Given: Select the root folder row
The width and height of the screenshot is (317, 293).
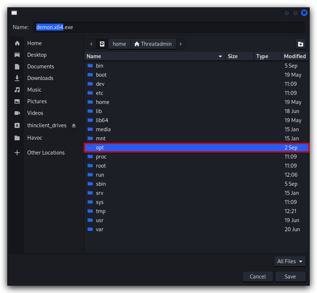Looking at the screenshot, I should pyautogui.click(x=197, y=166).
